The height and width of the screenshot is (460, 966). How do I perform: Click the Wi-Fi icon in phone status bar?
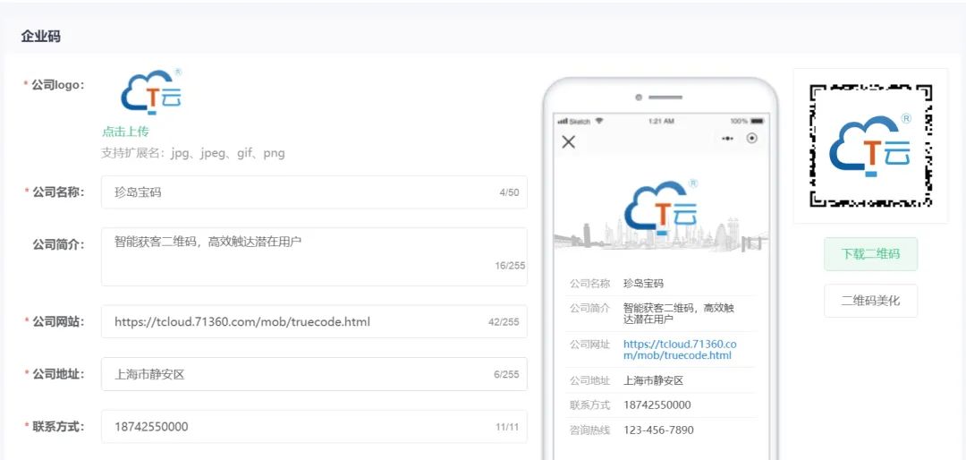coord(599,121)
